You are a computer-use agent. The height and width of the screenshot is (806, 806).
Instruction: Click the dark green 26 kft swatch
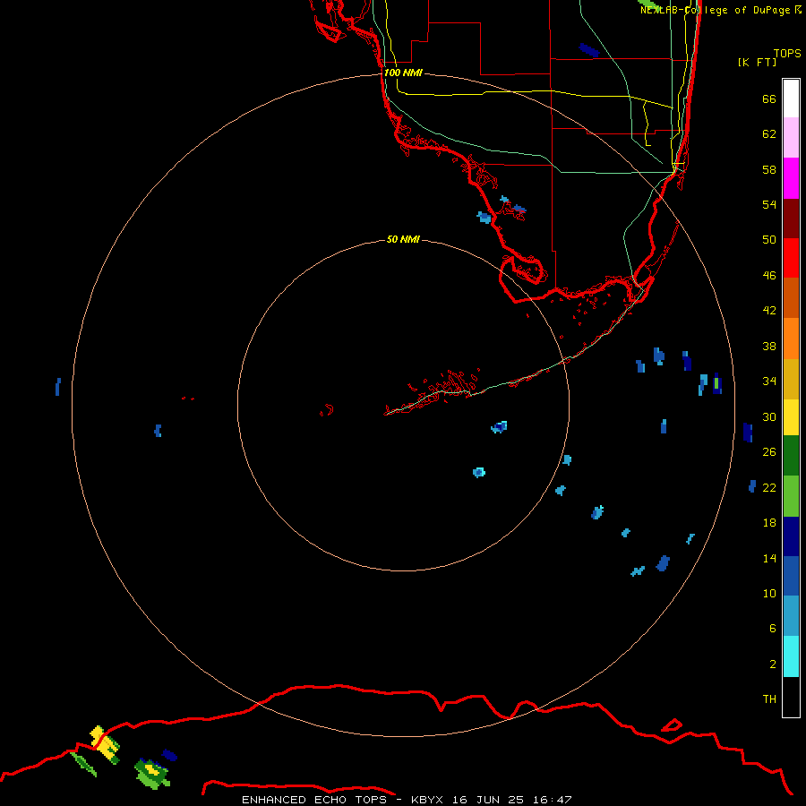791,456
